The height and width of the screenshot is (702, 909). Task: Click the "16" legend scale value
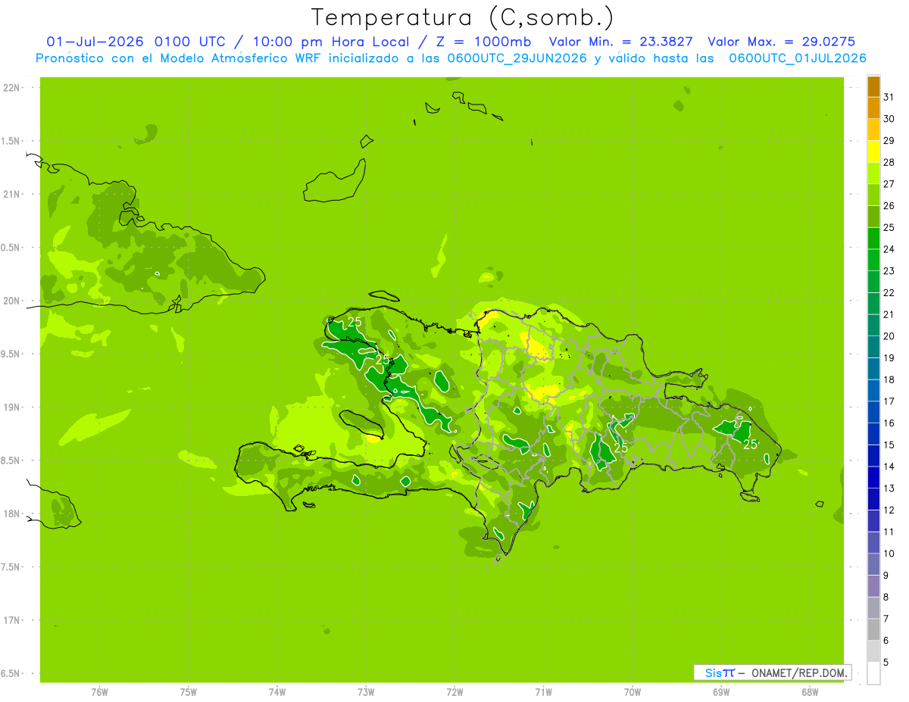pyautogui.click(x=889, y=423)
